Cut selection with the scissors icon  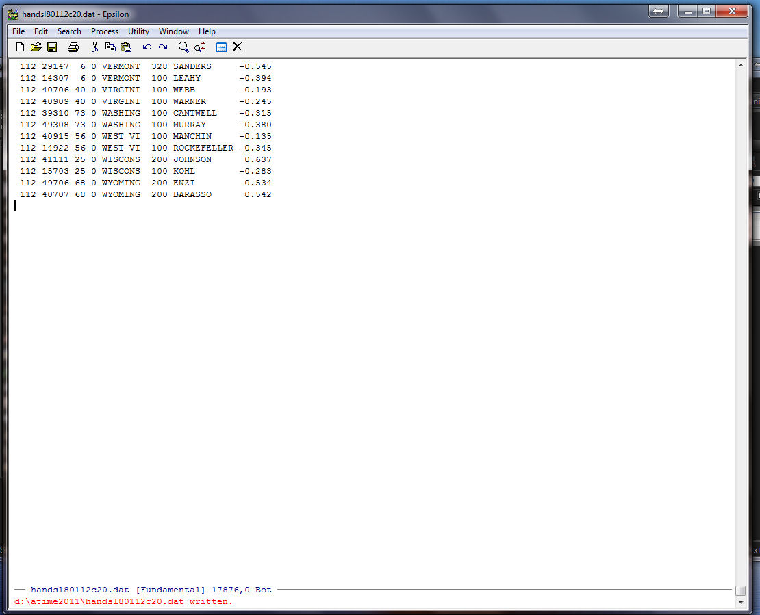(x=94, y=47)
